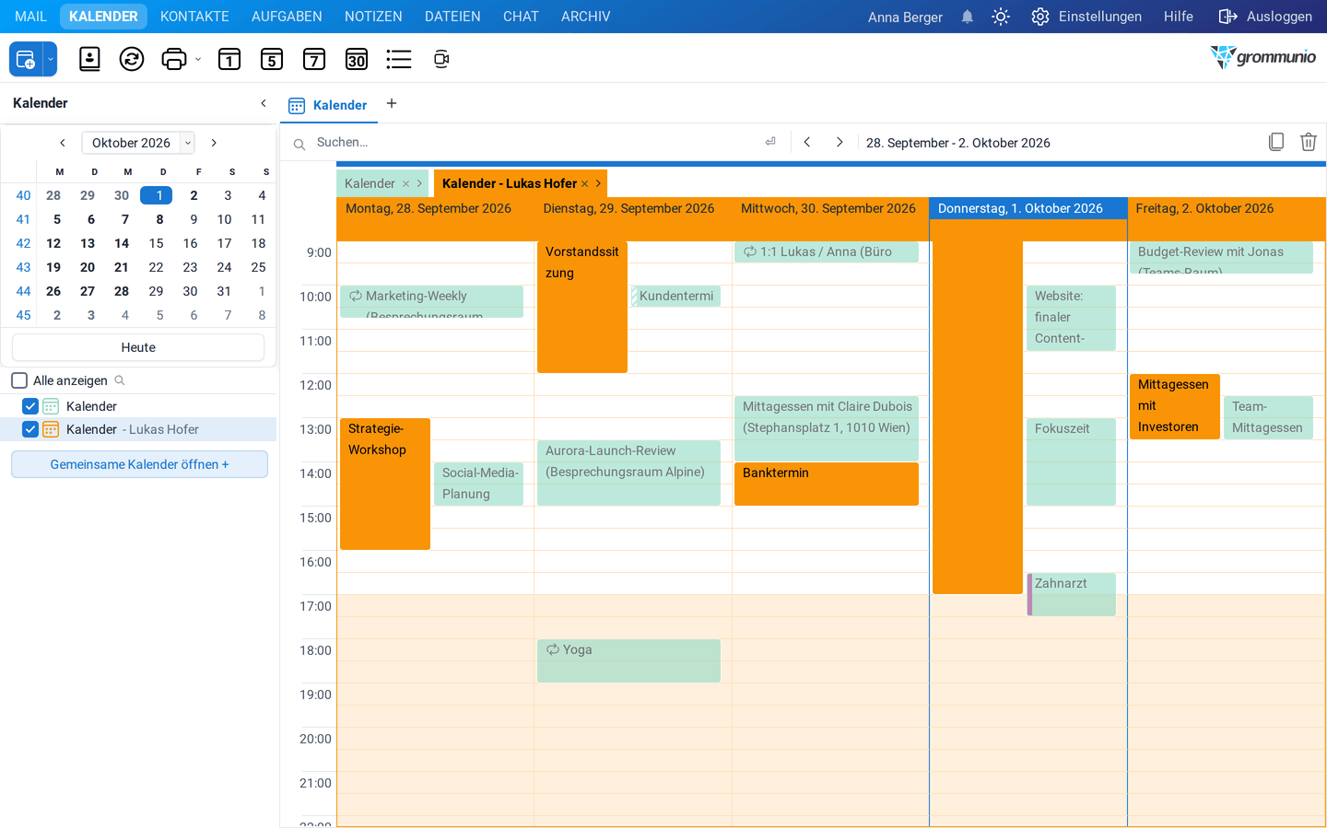Click the orange calendar icon for Lukas Hofer

click(51, 429)
